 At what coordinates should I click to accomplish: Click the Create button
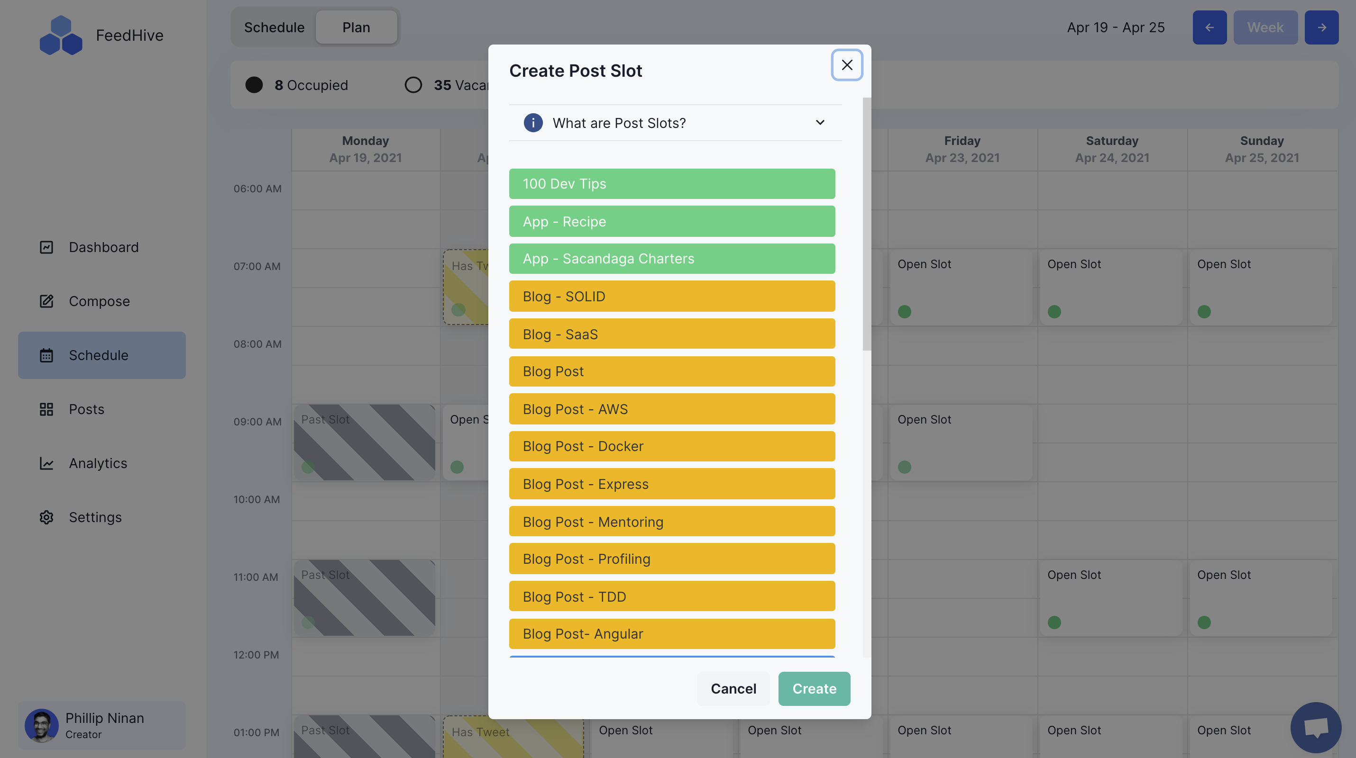coord(815,688)
